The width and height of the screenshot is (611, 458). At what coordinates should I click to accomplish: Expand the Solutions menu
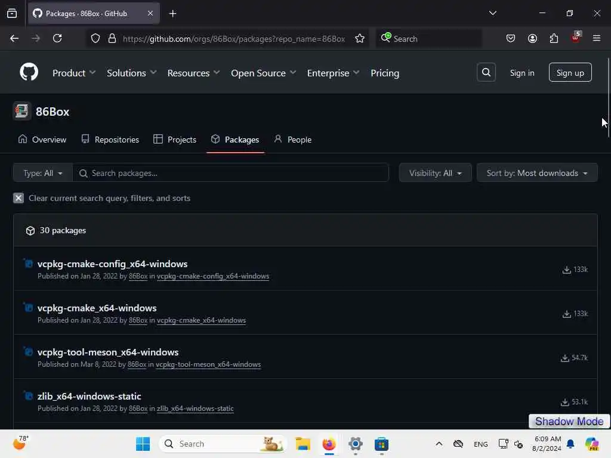(132, 73)
